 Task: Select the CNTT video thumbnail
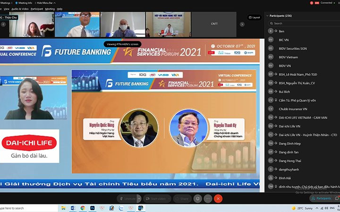214,24
